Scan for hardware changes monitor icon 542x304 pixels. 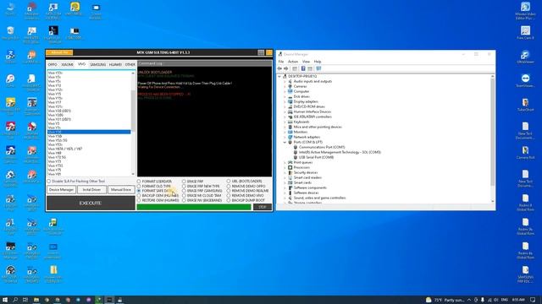[318, 68]
